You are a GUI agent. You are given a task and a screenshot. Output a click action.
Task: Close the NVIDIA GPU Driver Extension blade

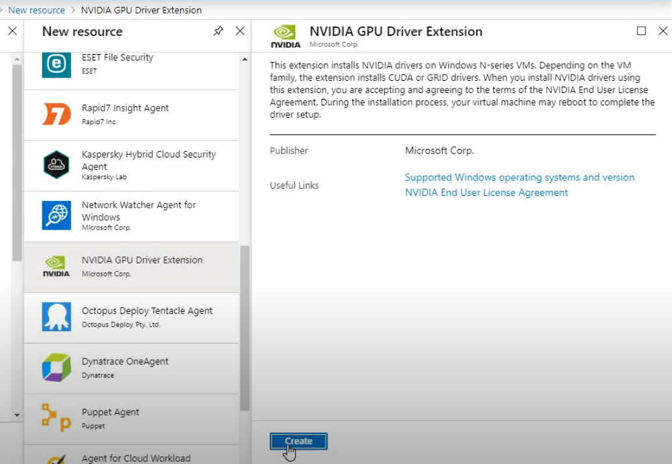tap(662, 31)
